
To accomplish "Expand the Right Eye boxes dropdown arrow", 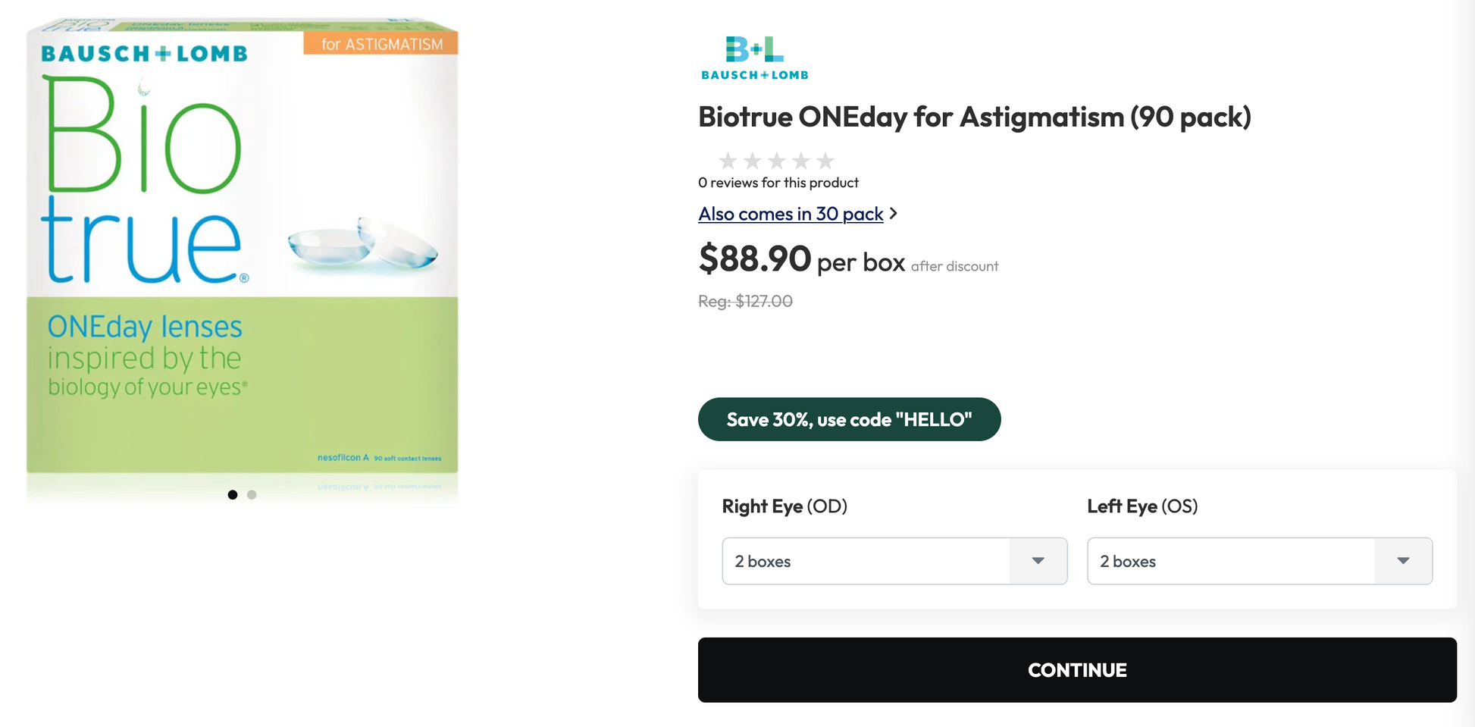I will (x=1038, y=561).
